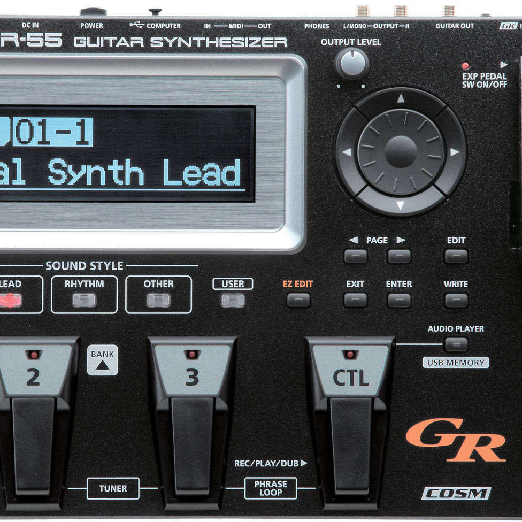Enable the USER sound style button
Screen dimensions: 522x522
tap(233, 300)
